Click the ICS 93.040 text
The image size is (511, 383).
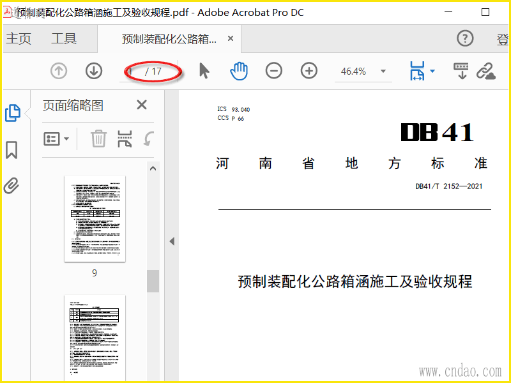coord(234,109)
